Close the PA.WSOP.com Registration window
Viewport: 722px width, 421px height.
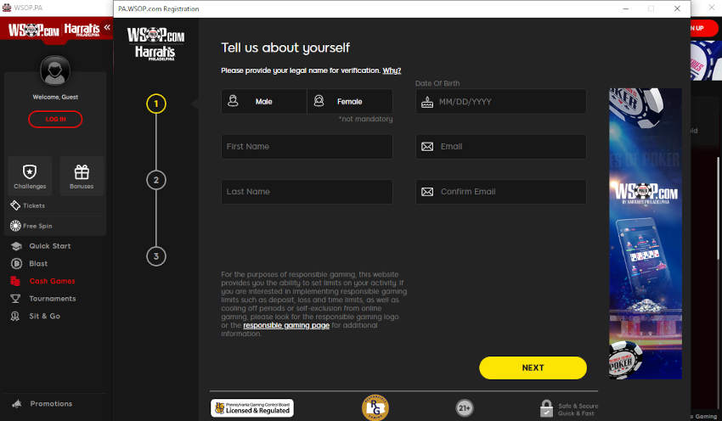(677, 8)
